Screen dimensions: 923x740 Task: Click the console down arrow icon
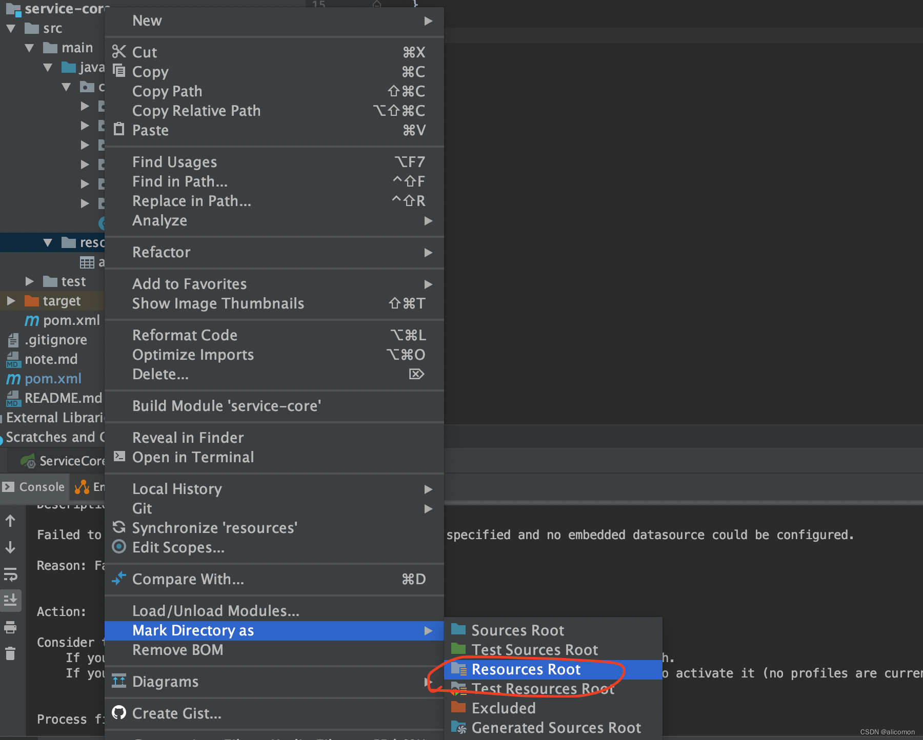coord(10,548)
